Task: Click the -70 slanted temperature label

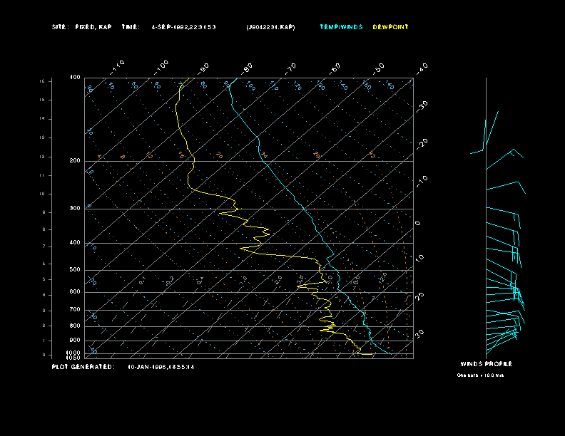Action: [x=290, y=68]
